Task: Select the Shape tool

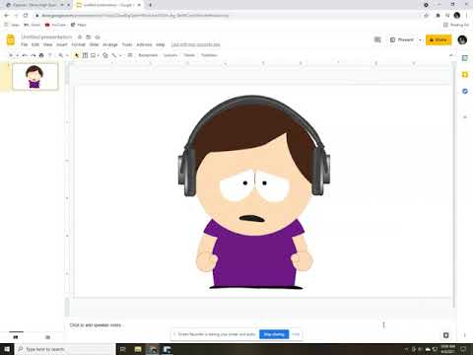Action: [x=105, y=55]
